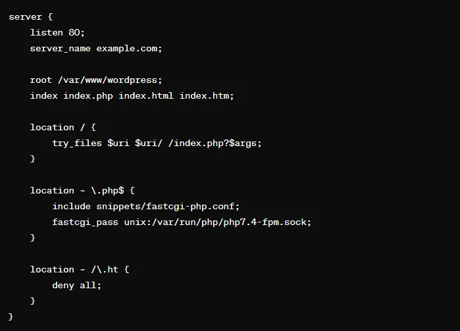The width and height of the screenshot is (460, 331).
Task: Click the "root" directive keyword
Action: point(41,80)
